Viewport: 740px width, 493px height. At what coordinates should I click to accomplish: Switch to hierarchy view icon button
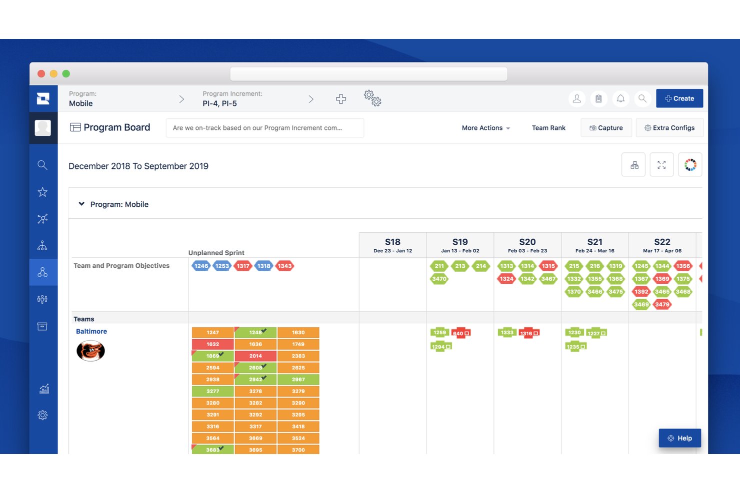(x=634, y=165)
